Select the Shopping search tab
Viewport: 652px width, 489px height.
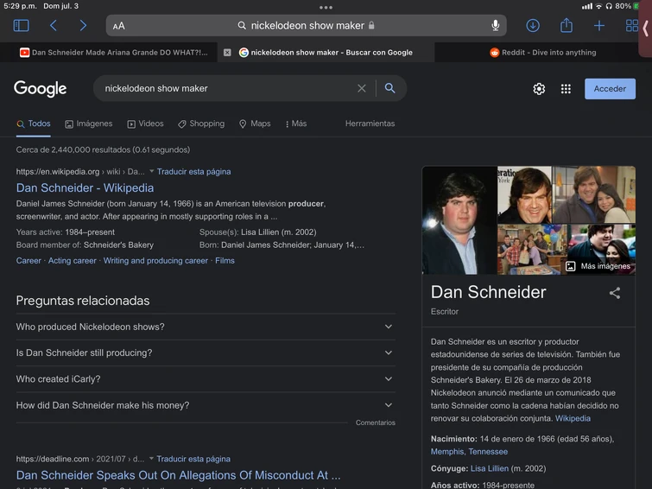tap(201, 124)
